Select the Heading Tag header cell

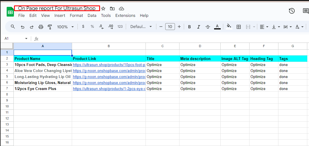(264, 59)
